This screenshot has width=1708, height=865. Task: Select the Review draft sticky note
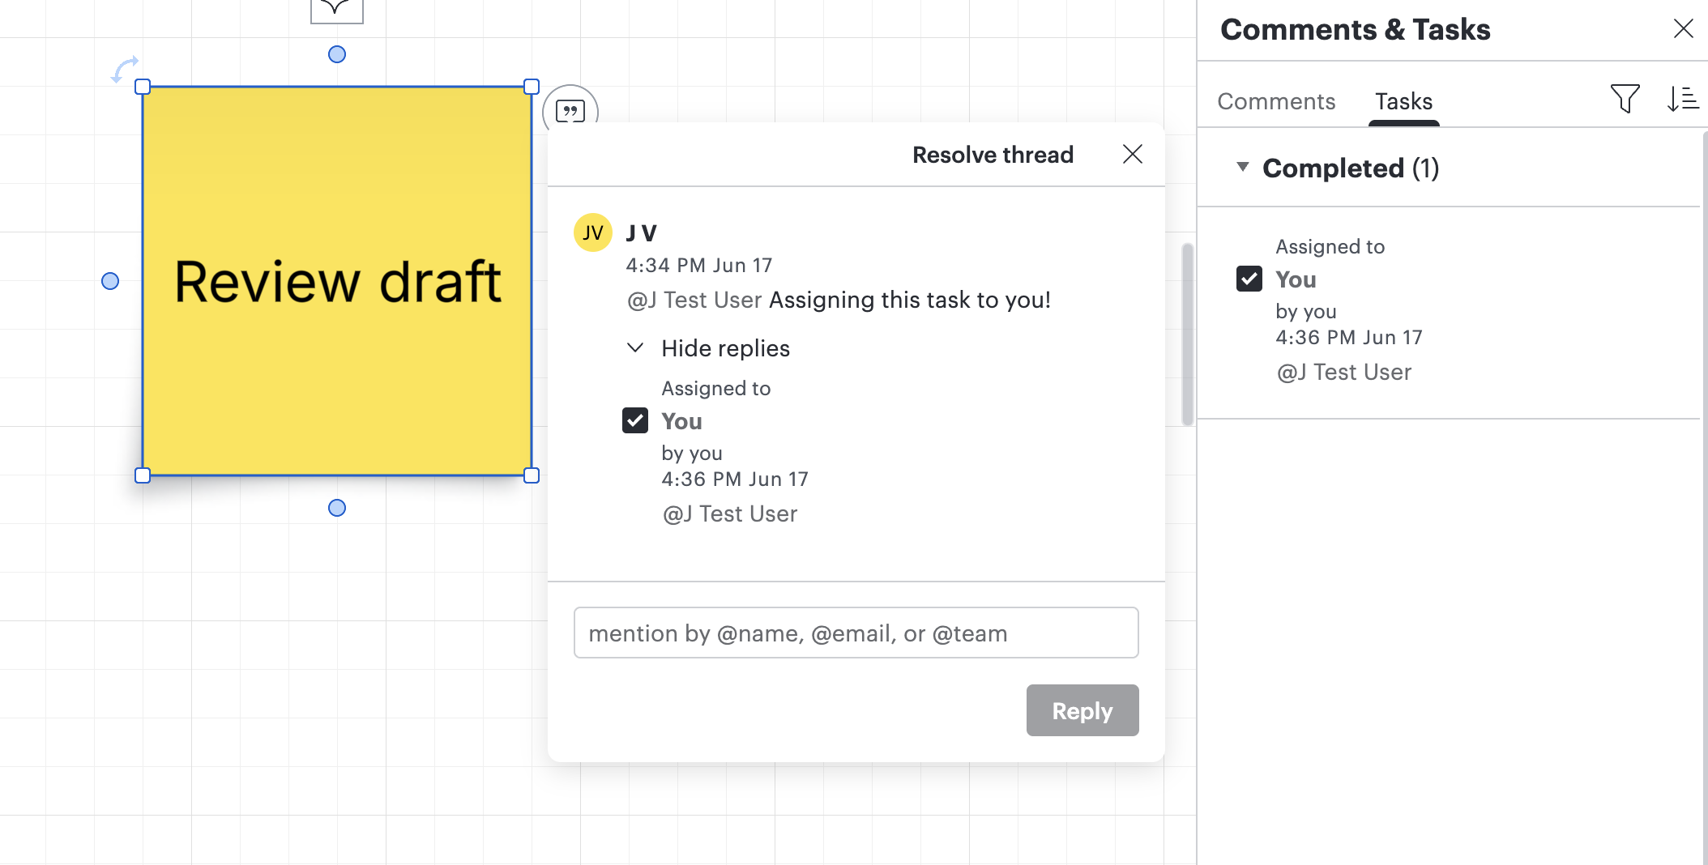[x=337, y=281]
